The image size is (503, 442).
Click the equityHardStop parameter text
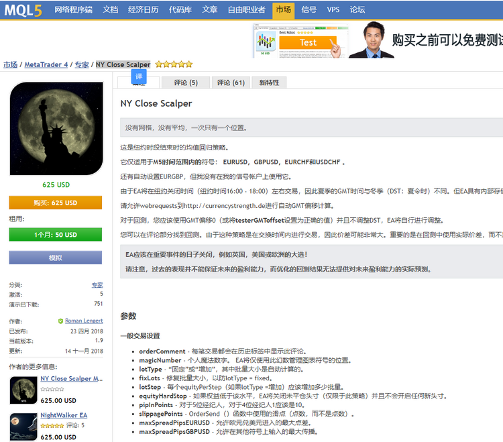tap(163, 396)
